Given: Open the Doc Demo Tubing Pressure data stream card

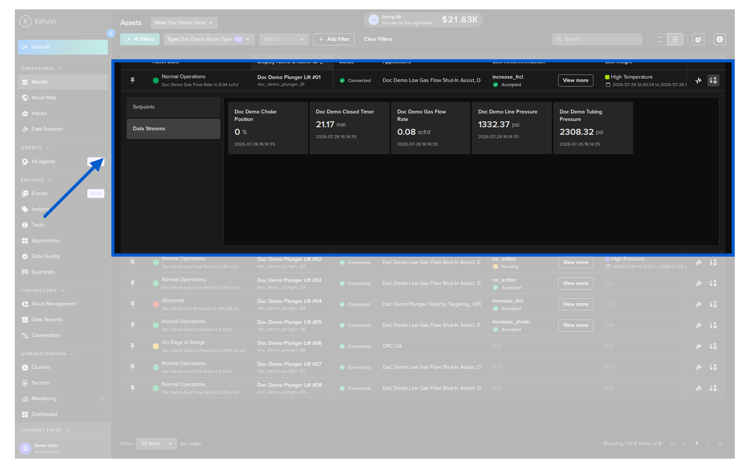Looking at the screenshot, I should [593, 128].
